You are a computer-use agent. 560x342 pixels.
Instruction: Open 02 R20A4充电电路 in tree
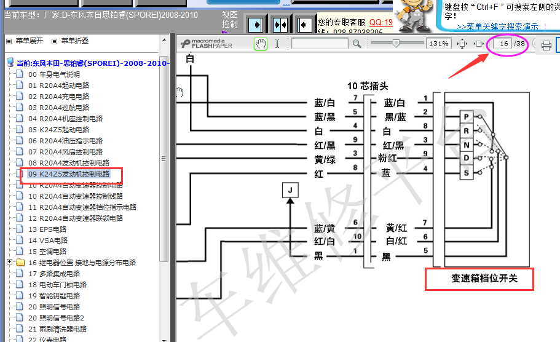(x=58, y=97)
